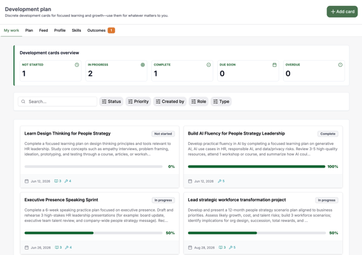Viewport: 362px width, 255px height.
Task: Click the Overdue alert icon
Action: tap(340, 65)
